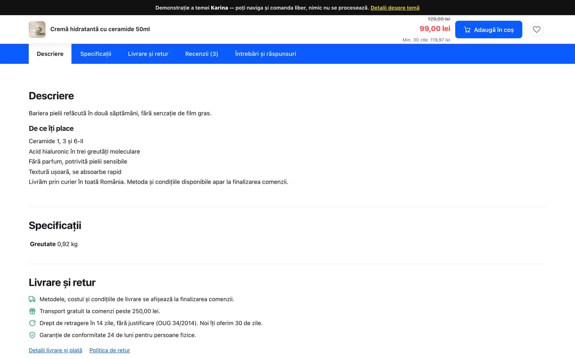Click the return arrow icon beside withdrawal right

pyautogui.click(x=32, y=323)
